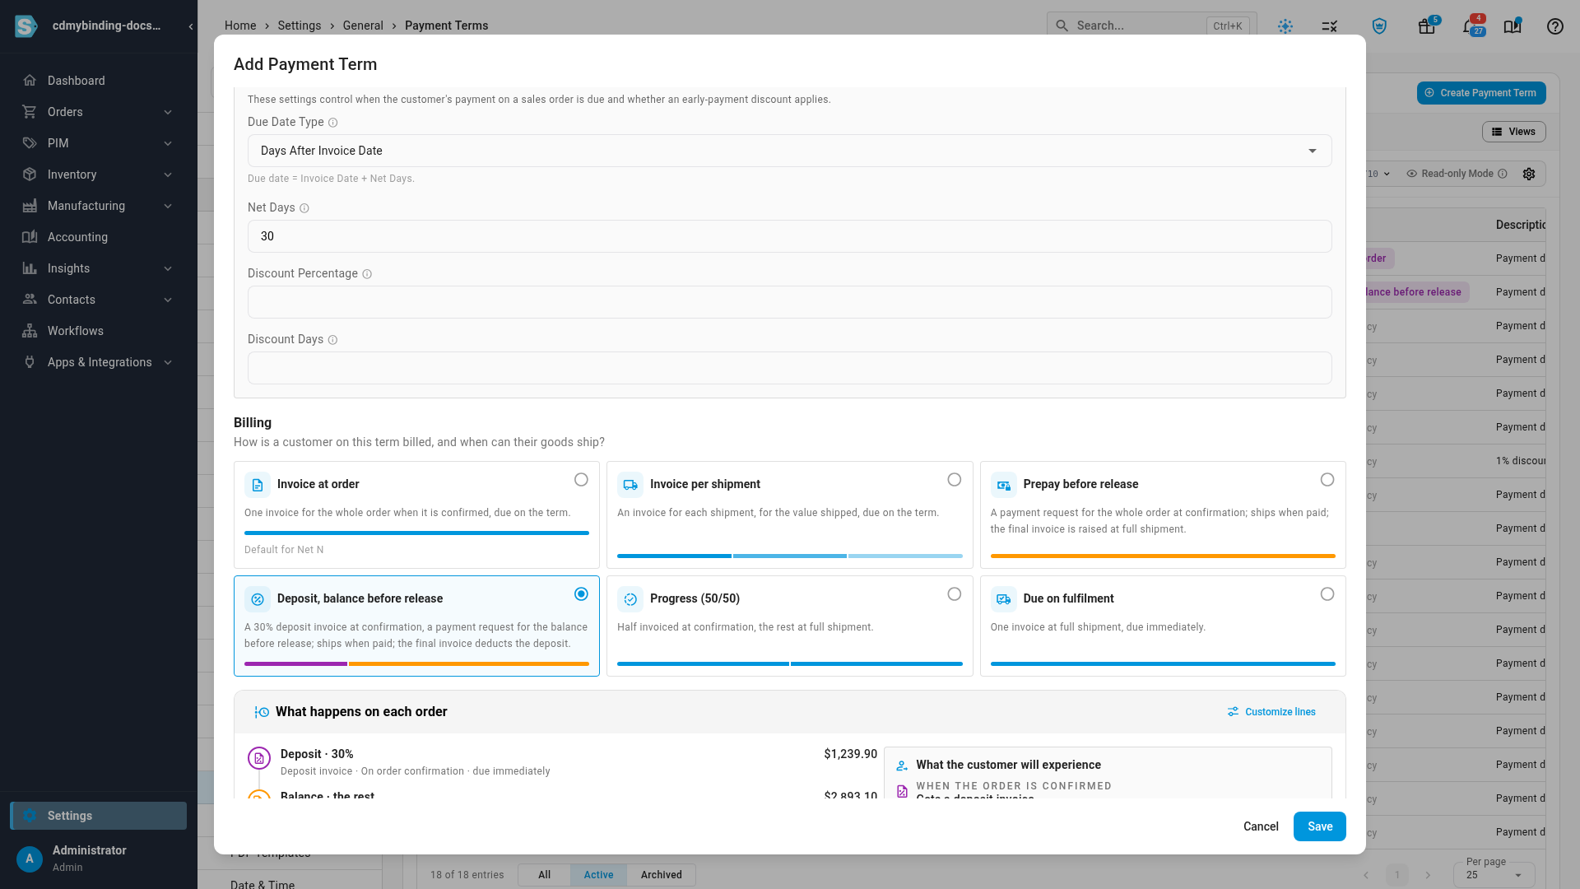Image resolution: width=1580 pixels, height=889 pixels.
Task: Click the Discount Percentage info icon
Action: coord(367,274)
